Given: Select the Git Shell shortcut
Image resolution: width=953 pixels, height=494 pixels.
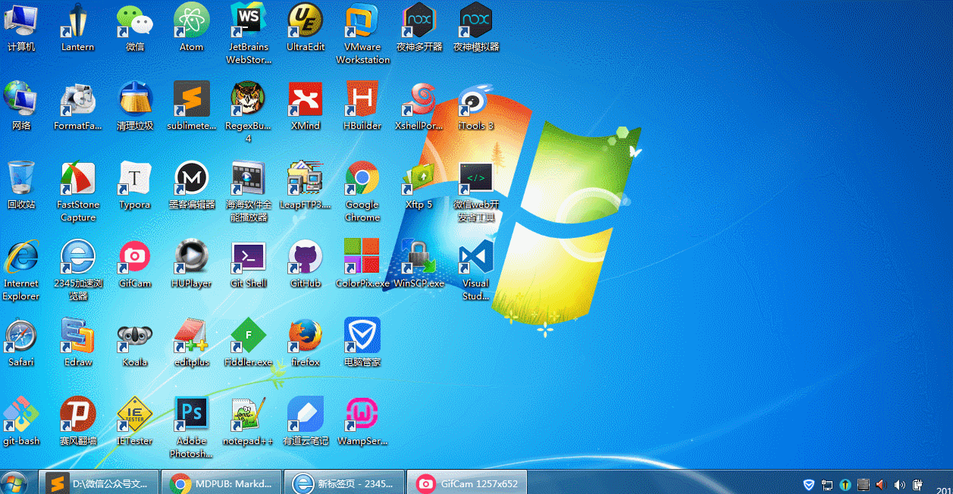Looking at the screenshot, I should coord(249,264).
